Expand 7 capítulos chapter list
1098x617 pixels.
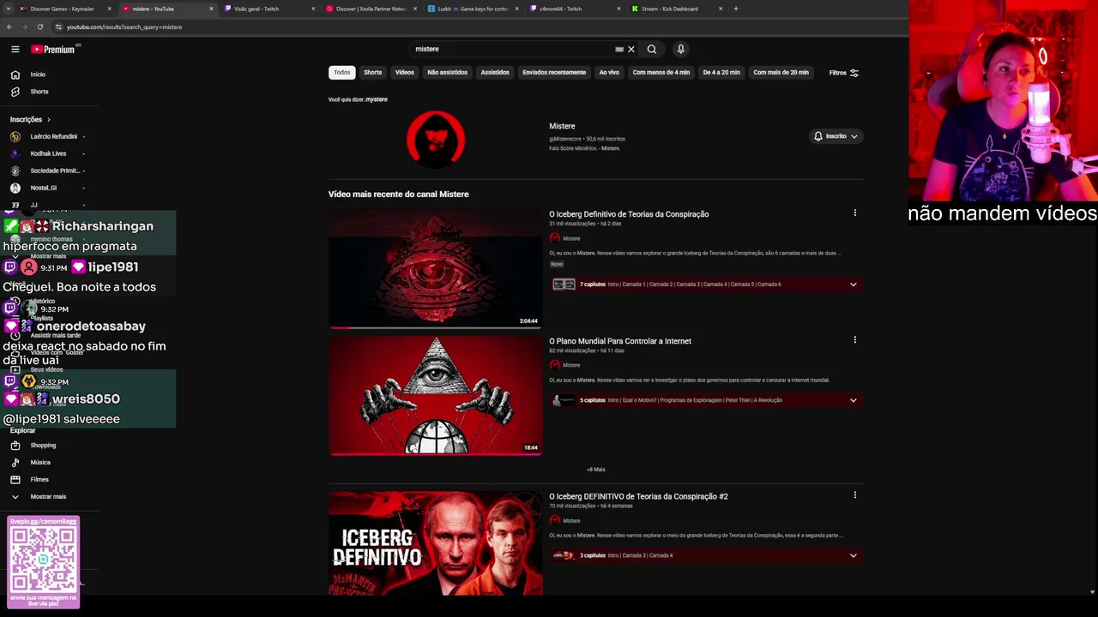854,285
